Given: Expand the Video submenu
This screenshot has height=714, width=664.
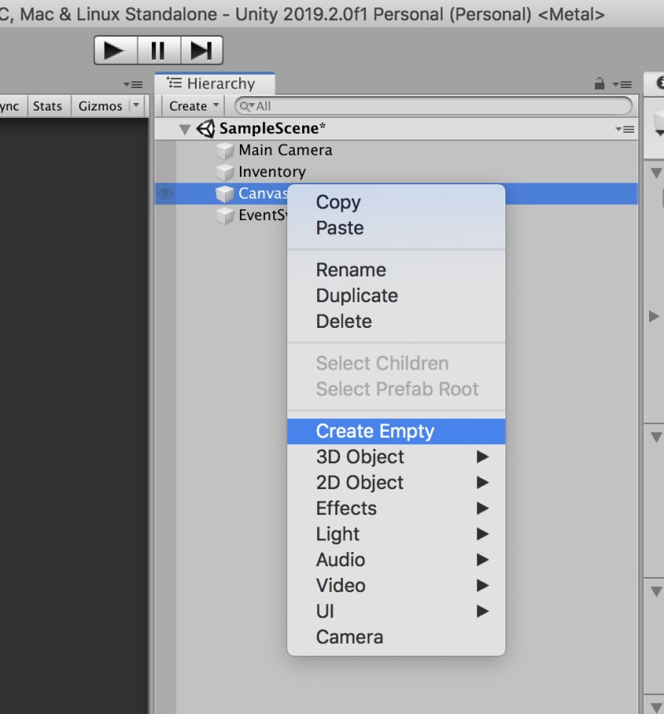Looking at the screenshot, I should tap(396, 585).
